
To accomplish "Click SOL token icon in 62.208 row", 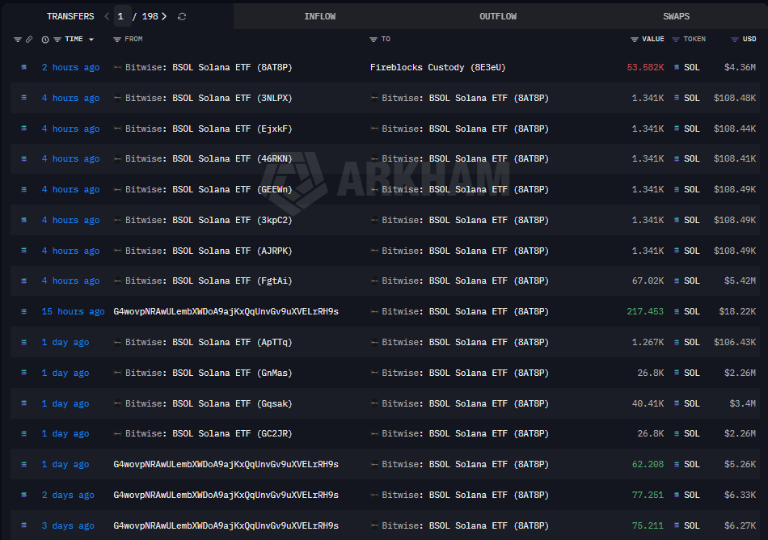I will pos(677,464).
